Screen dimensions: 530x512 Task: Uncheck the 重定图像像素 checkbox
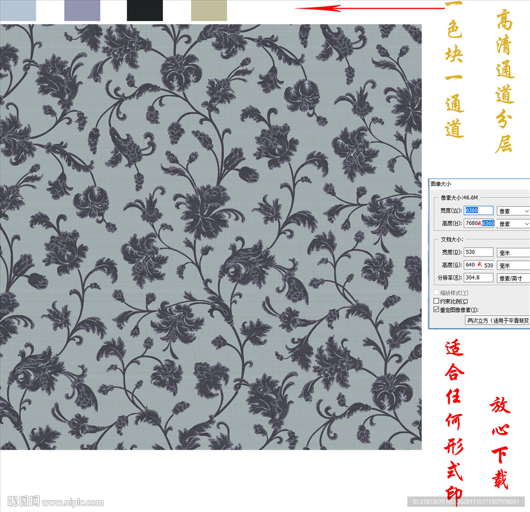436,310
